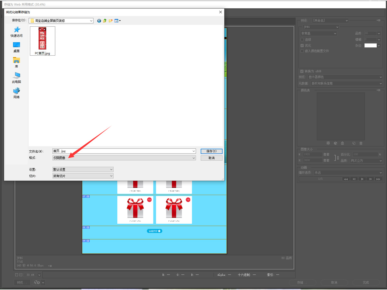The height and width of the screenshot is (290, 387).
Task: Select 此电脑 (This PC) in sidebar
Action: click(16, 78)
